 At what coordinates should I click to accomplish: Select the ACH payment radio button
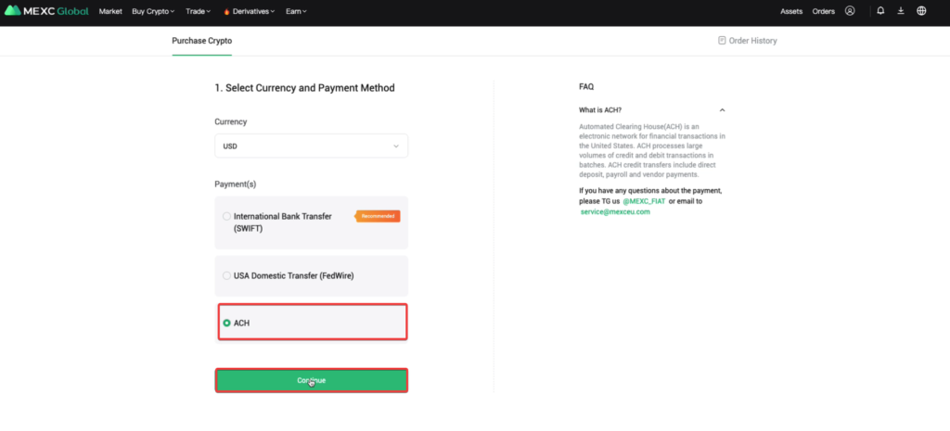click(226, 323)
